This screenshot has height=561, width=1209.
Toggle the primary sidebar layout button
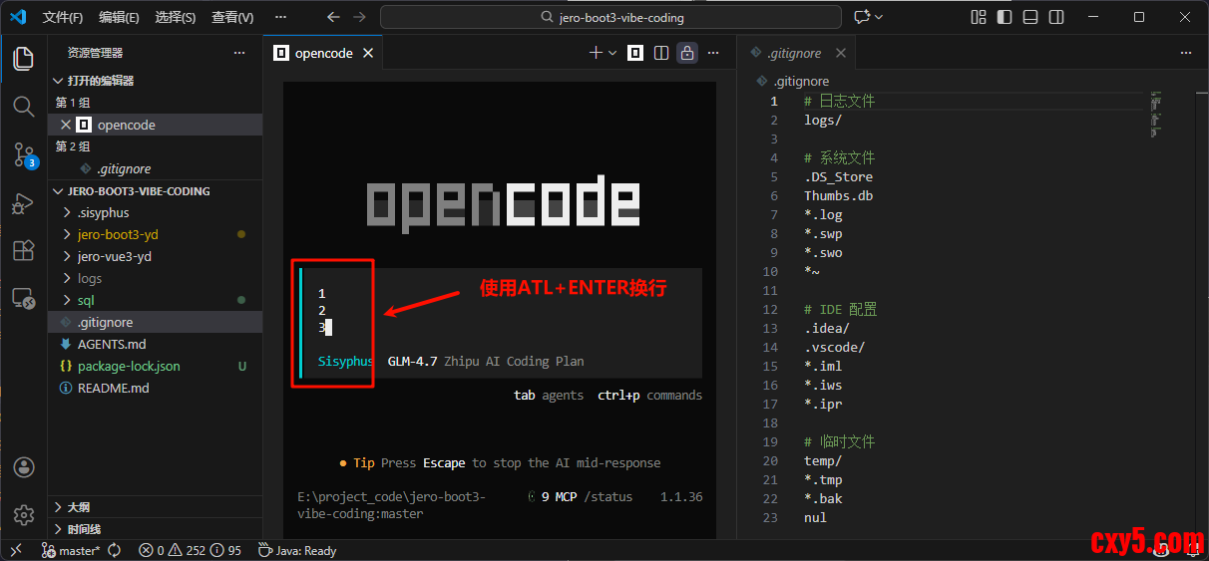tap(1005, 17)
